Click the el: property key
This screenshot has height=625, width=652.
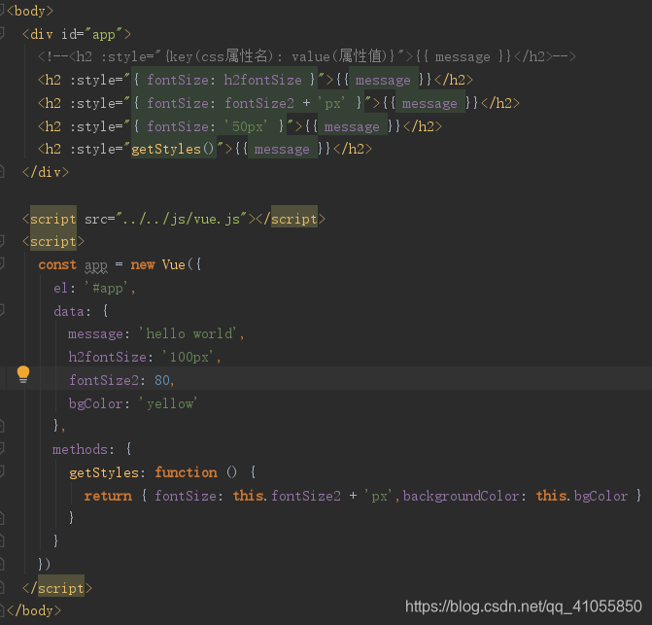(64, 288)
